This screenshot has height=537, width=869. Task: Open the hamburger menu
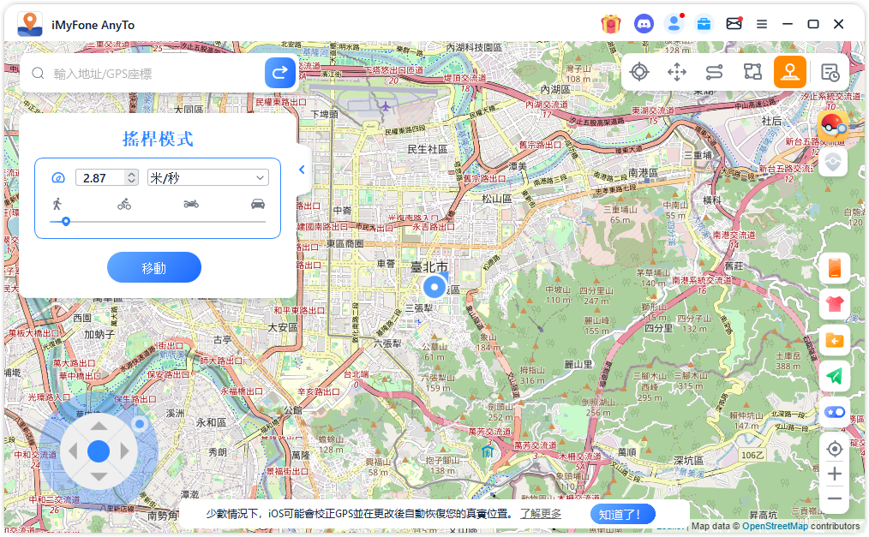click(762, 24)
